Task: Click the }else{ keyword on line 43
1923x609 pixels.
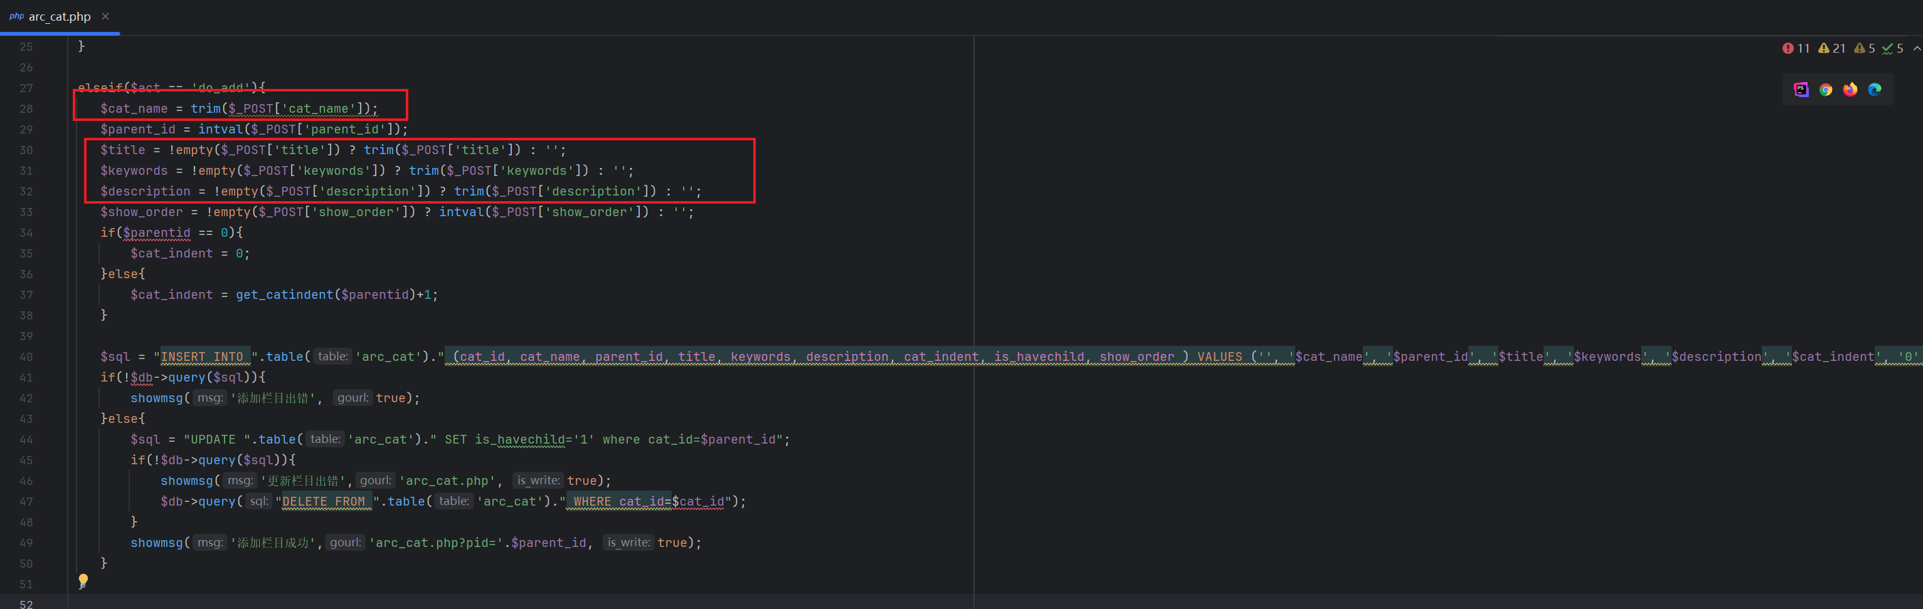Action: (123, 419)
